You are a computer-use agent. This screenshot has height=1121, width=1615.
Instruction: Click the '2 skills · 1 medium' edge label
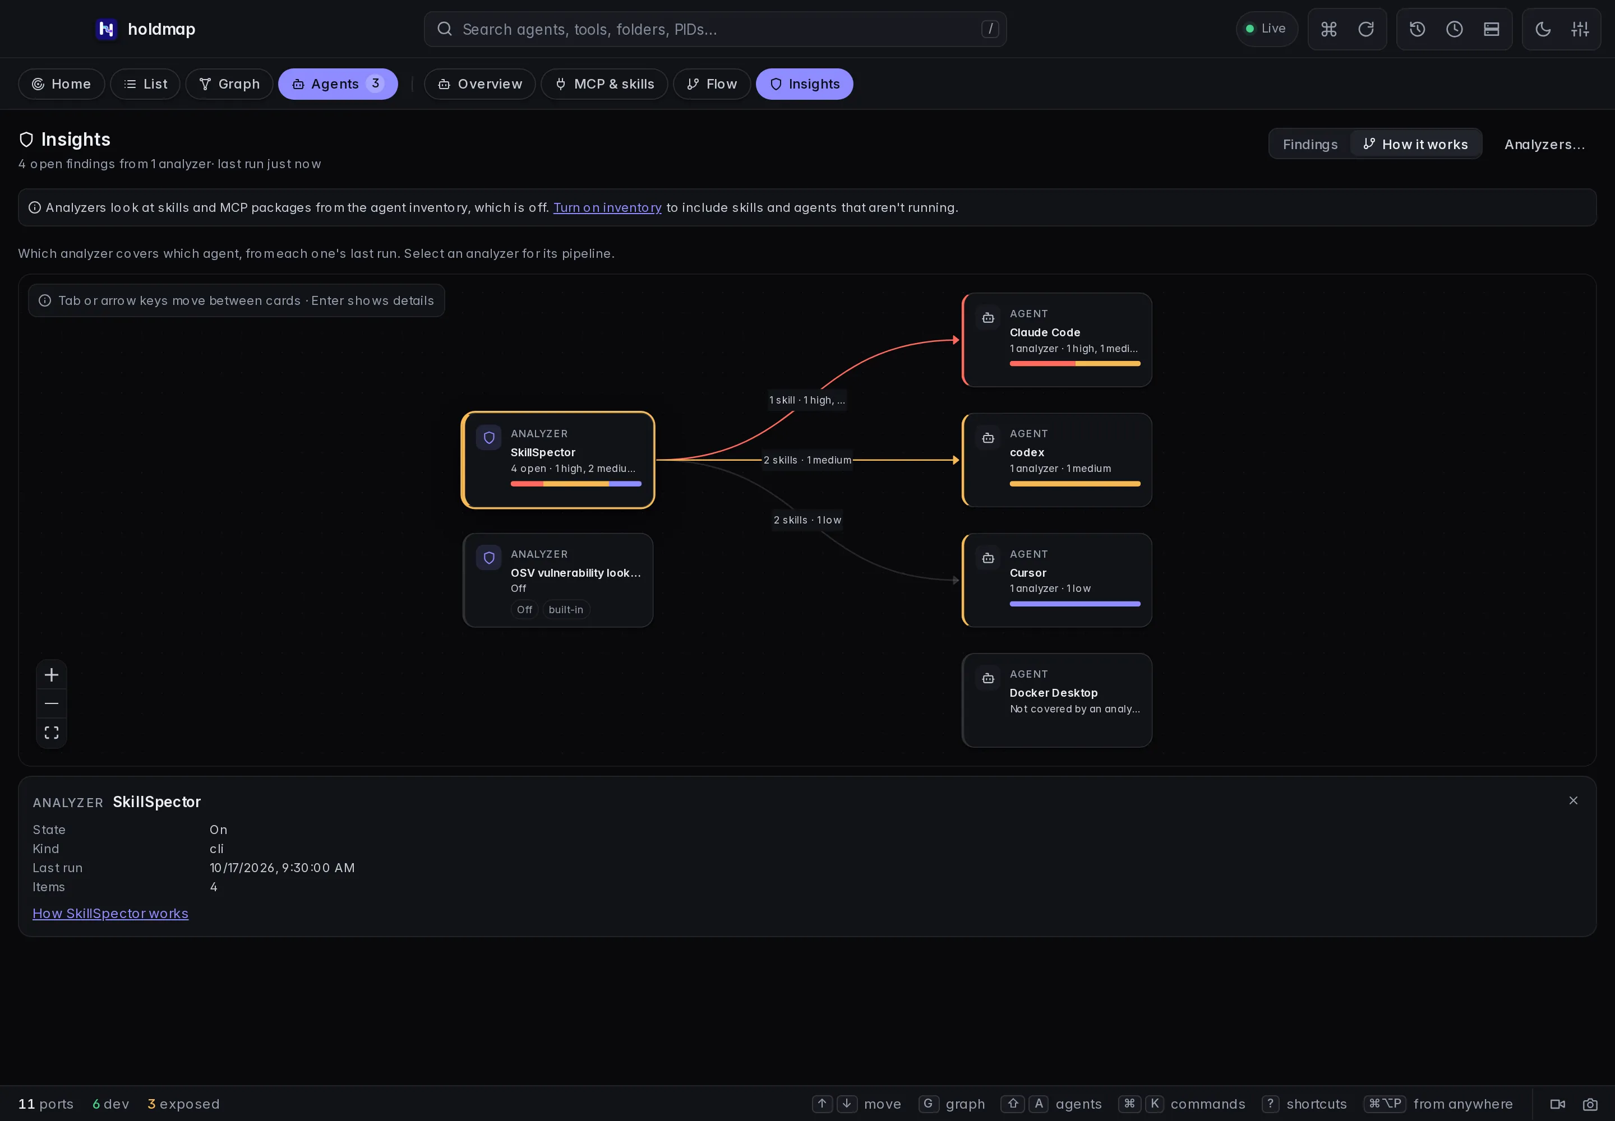click(x=807, y=460)
